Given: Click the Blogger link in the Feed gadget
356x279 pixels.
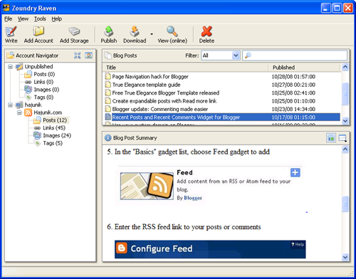Looking at the screenshot, I should (x=193, y=198).
